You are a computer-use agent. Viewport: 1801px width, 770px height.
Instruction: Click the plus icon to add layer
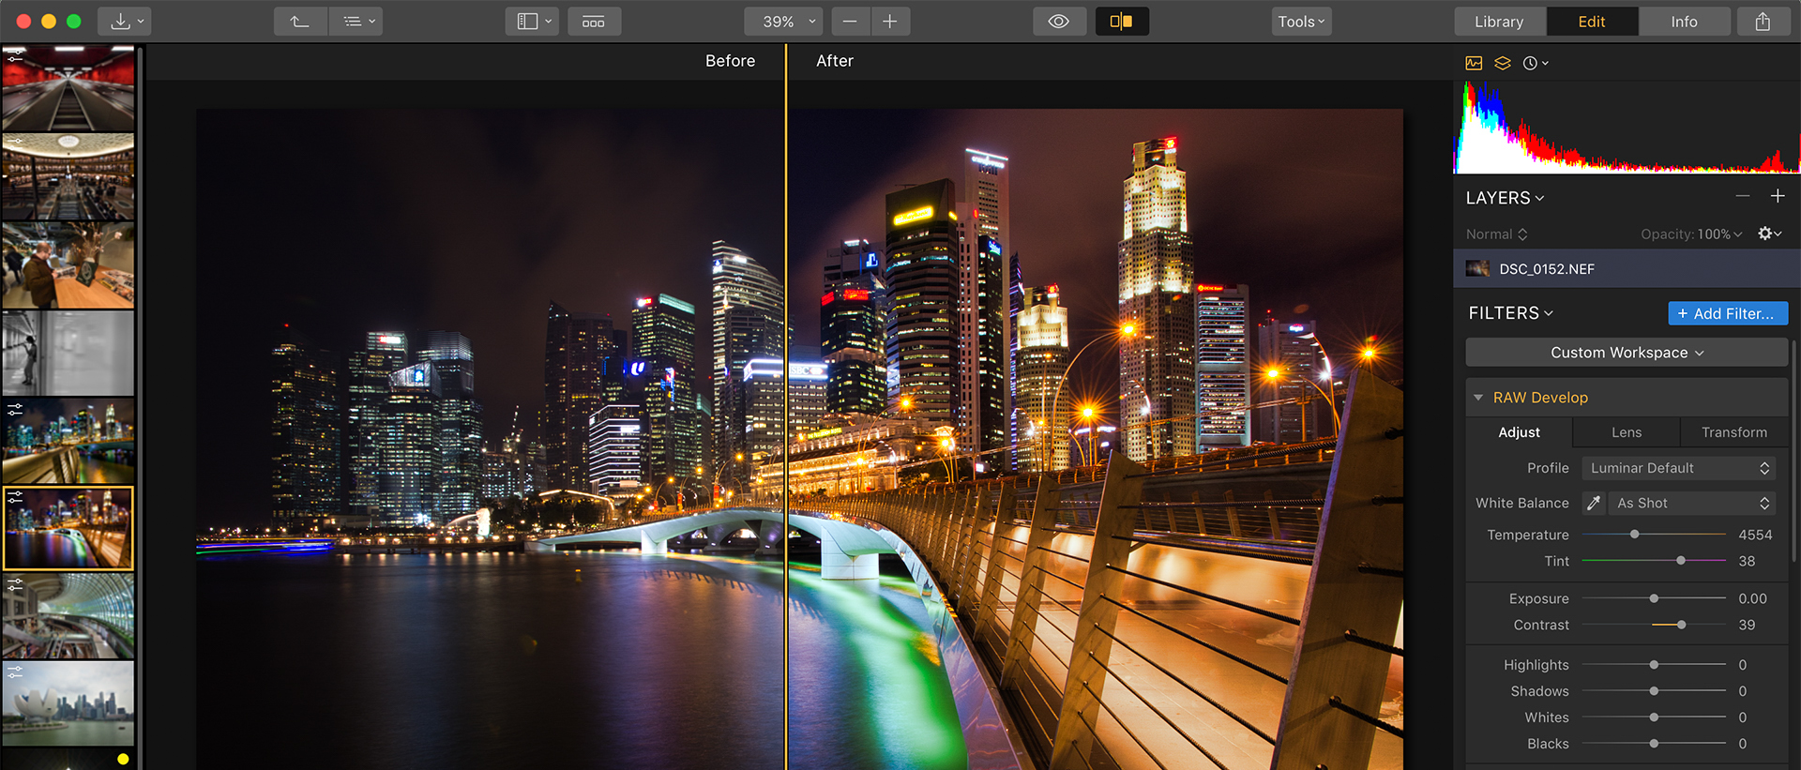[1778, 196]
